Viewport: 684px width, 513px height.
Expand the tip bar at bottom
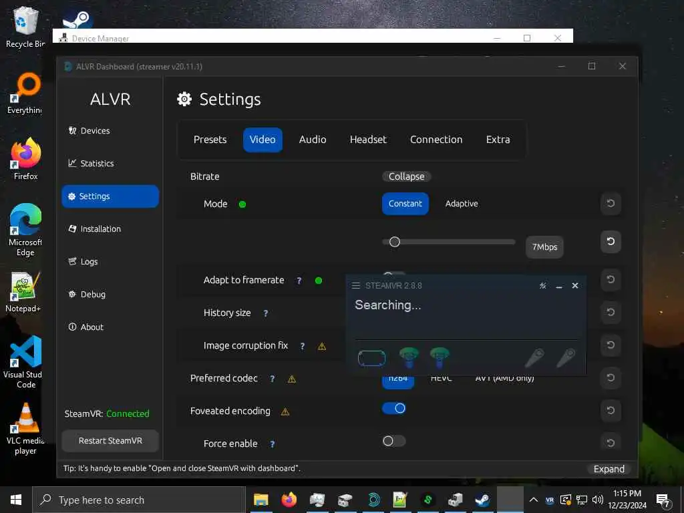[x=609, y=469]
